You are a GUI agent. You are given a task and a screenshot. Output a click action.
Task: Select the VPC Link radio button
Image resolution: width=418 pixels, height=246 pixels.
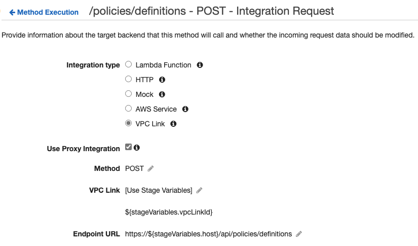click(129, 123)
